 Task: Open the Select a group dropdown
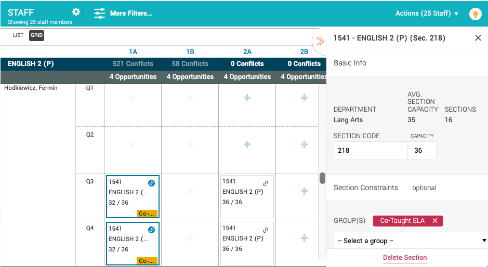point(410,241)
